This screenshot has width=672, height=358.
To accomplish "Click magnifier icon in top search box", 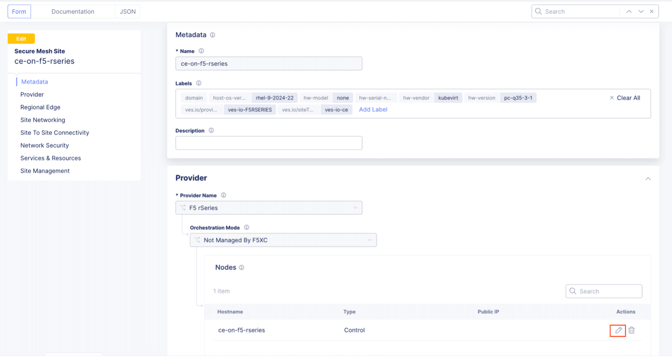I will point(539,12).
